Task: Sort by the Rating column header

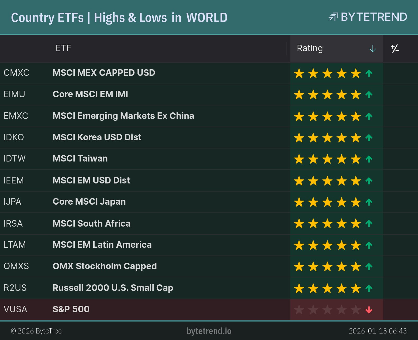Action: 310,48
